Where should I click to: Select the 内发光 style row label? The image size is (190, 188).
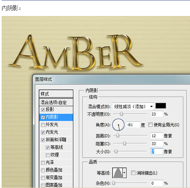click(x=52, y=132)
